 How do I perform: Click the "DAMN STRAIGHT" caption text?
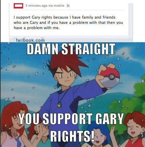(71, 49)
